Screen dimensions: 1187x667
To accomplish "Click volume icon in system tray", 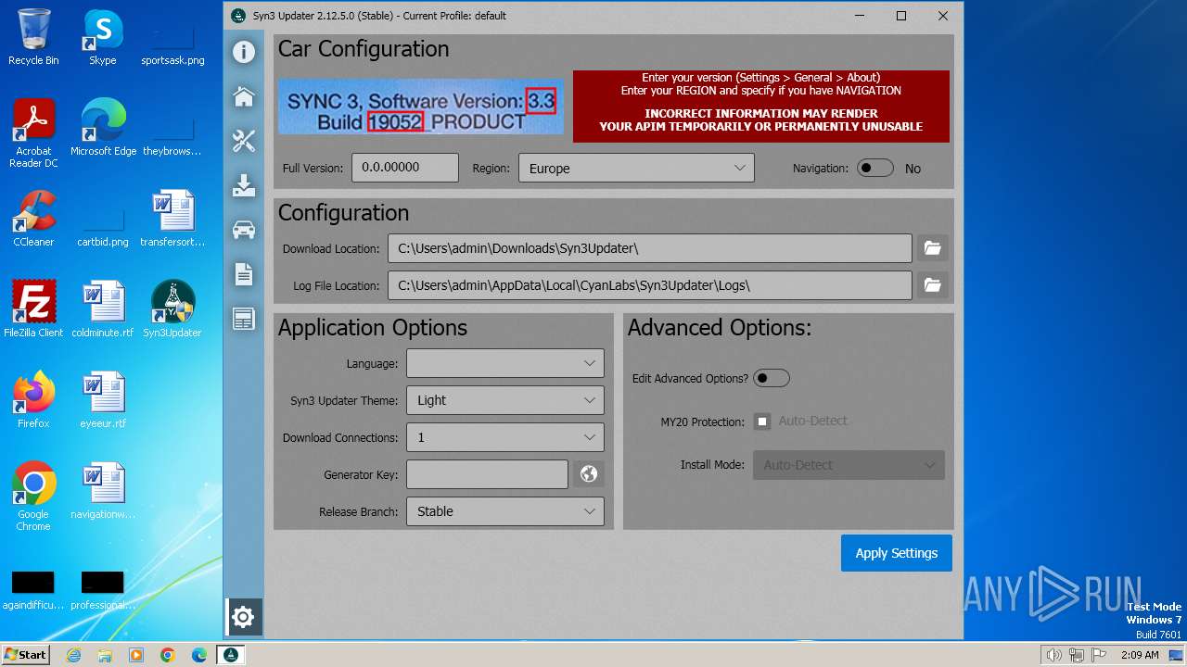I will 1054,655.
